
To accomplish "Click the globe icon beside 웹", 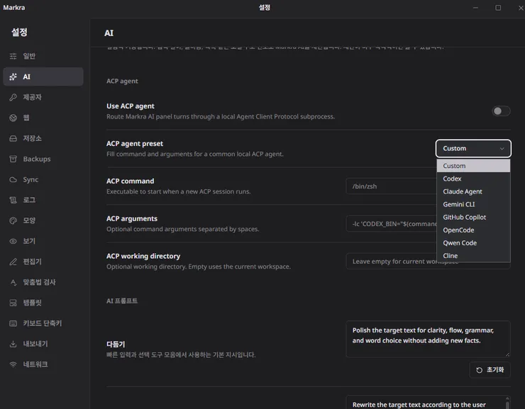I will tap(13, 118).
